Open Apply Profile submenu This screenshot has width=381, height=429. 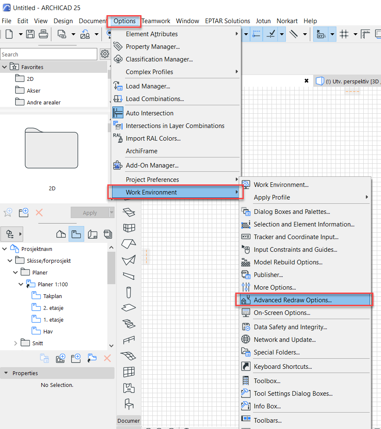pos(305,197)
